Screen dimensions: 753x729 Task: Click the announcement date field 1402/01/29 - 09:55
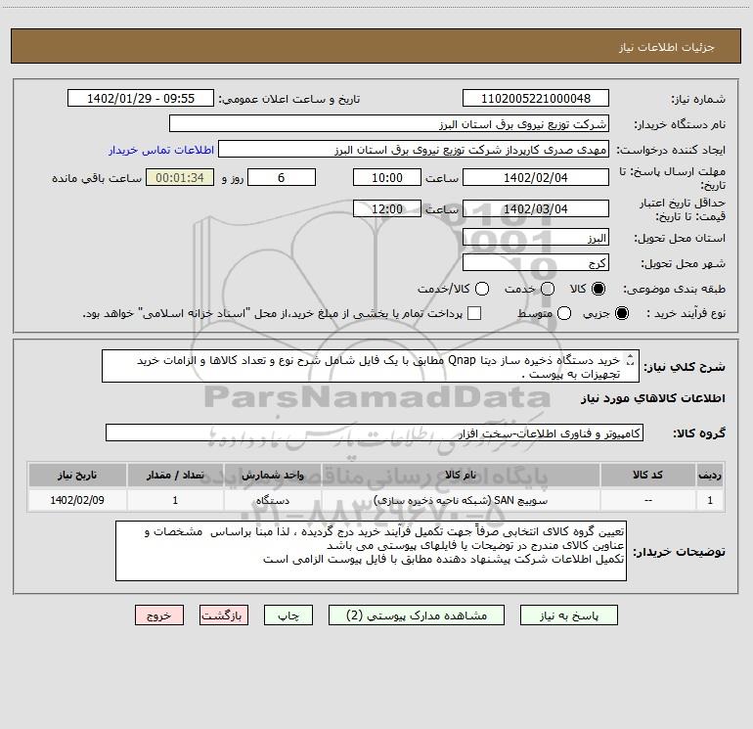[x=141, y=98]
